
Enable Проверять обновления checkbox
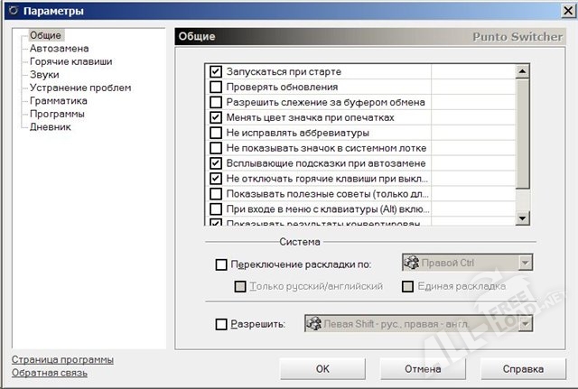216,87
